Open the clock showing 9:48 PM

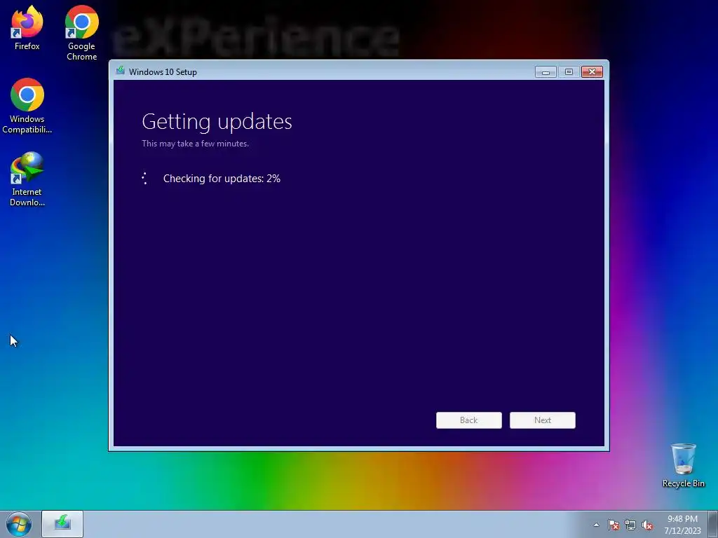682,519
